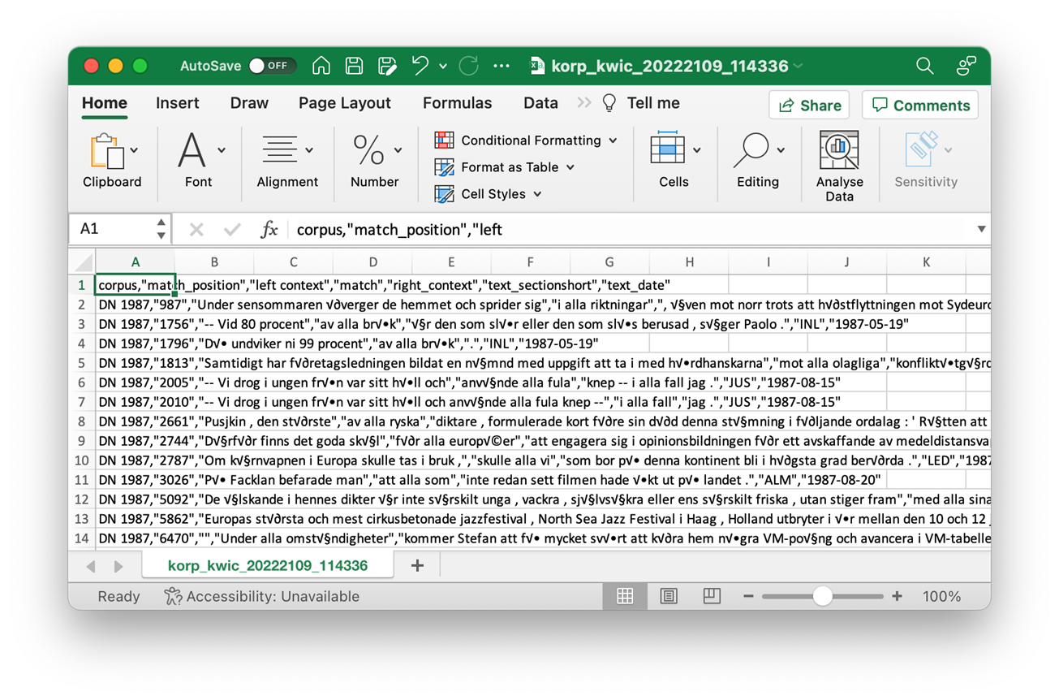Open the more commands ellipsis

coord(502,67)
